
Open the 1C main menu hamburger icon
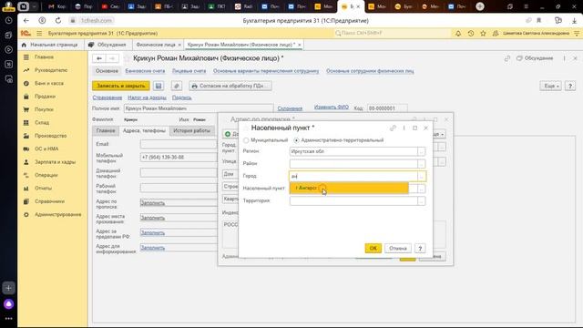tap(39, 34)
